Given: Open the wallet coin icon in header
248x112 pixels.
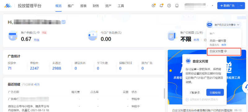Looking at the screenshot, I should coord(153,6).
